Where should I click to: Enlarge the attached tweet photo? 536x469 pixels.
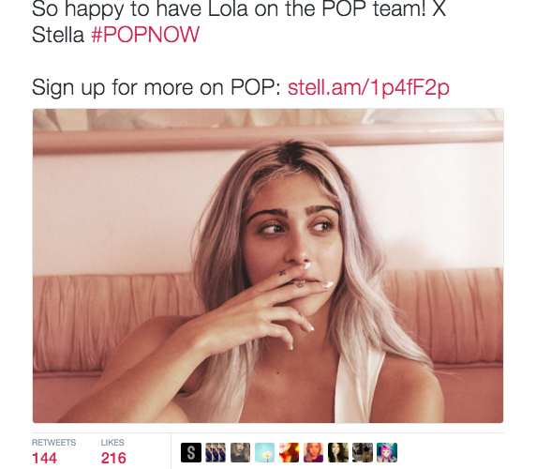point(268,265)
